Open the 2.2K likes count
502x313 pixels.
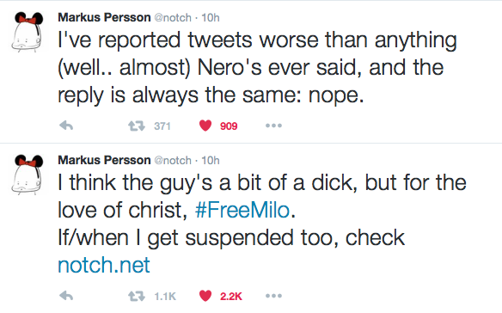231,296
